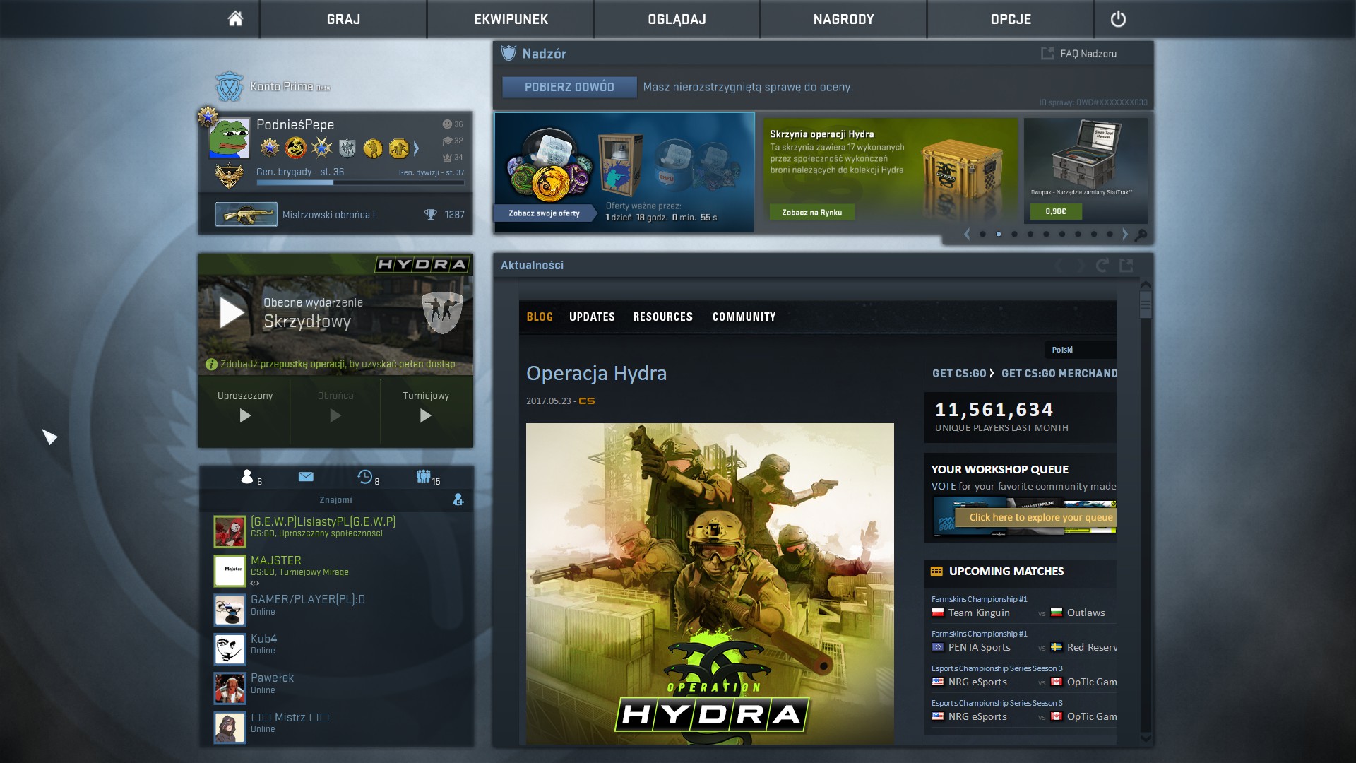
Task: Select friend MAJSTER in list
Action: pyautogui.click(x=336, y=570)
